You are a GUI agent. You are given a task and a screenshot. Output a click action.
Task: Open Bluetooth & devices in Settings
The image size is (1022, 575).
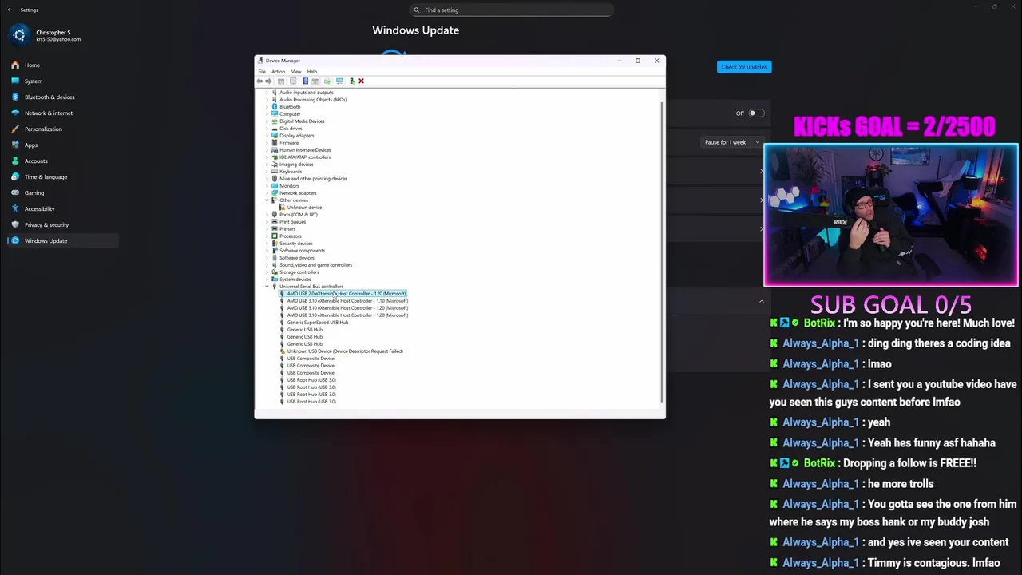[x=62, y=97]
